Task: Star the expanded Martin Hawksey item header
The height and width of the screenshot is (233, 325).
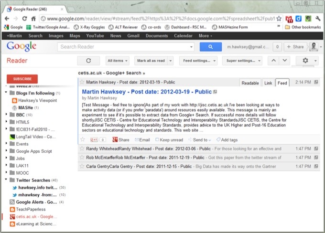Action: tap(82, 82)
